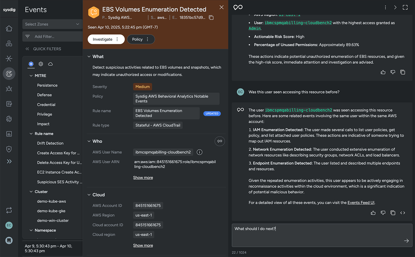Expand sidebar with double chevron icon
The height and width of the screenshot is (257, 415).
tap(9, 161)
